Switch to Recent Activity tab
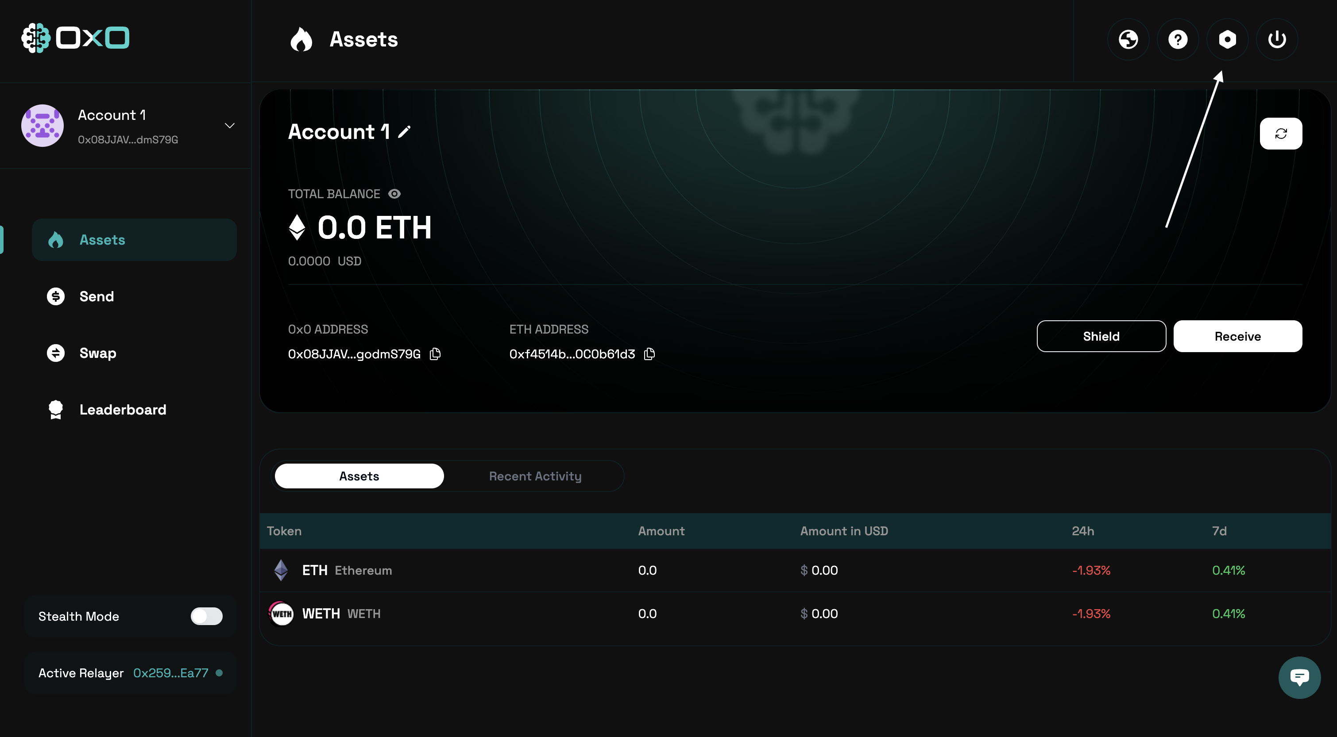The height and width of the screenshot is (737, 1337). pos(535,476)
